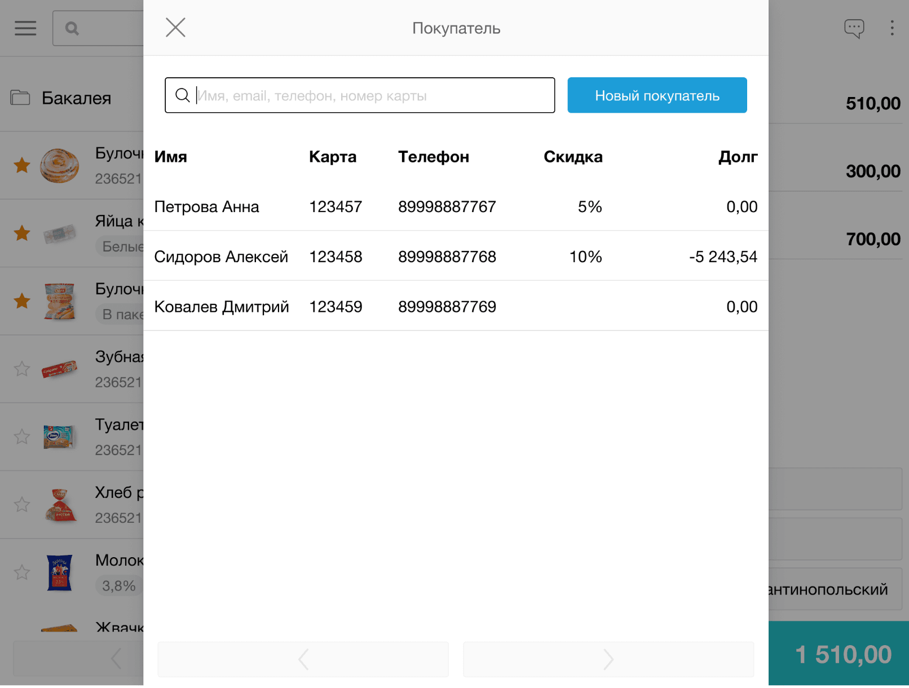
Task: Unfavorite the first bun product star
Action: click(x=22, y=165)
